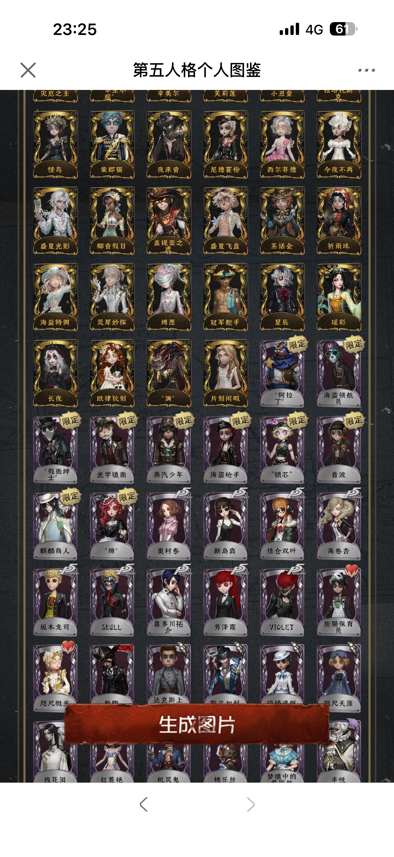The image size is (394, 857).
Task: Open the three-dot more options menu
Action: 367,70
